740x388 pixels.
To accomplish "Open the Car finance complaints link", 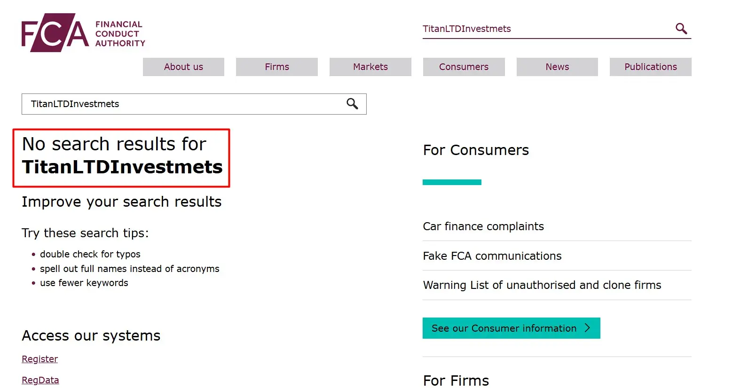I will tap(483, 226).
